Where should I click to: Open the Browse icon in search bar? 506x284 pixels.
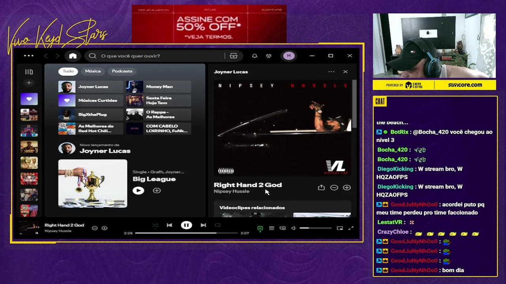234,56
